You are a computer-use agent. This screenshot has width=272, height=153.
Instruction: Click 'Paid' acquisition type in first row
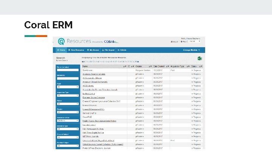pyautogui.click(x=173, y=70)
